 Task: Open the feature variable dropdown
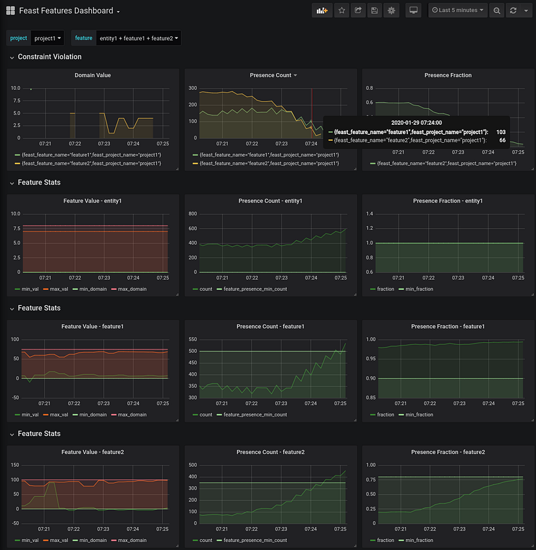click(x=139, y=38)
